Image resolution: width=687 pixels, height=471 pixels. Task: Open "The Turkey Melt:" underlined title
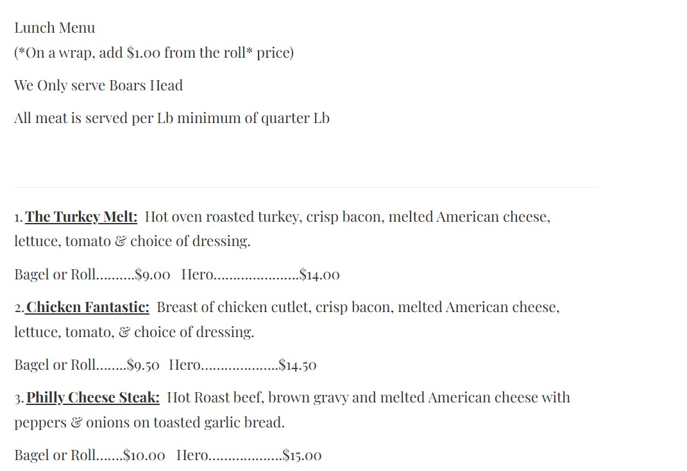click(81, 217)
